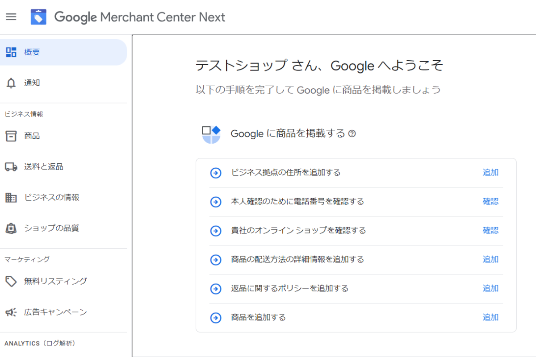The image size is (536, 357).
Task: Click the 送料と返品 truck icon
Action: pos(11,167)
